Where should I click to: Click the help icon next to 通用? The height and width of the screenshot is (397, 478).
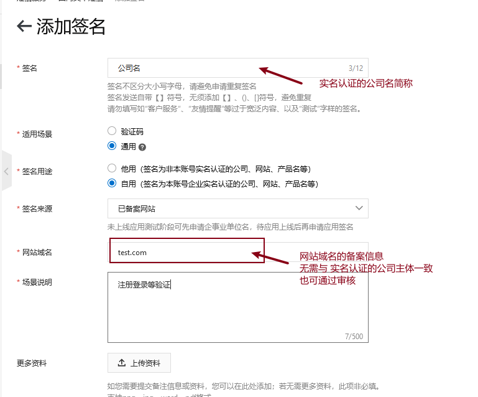[142, 147]
